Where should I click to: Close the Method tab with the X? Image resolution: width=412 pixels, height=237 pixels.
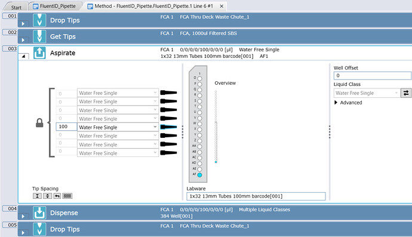tap(222, 6)
